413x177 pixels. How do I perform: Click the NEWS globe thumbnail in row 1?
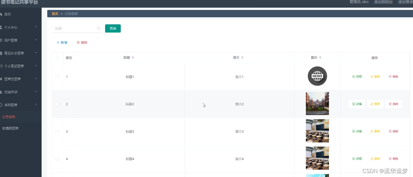pos(317,76)
